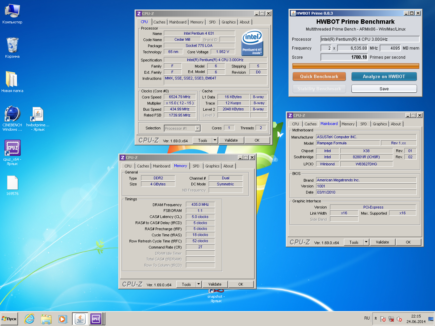Click OK in the Mainboard window
This screenshot has height=326, width=435.
408,242
